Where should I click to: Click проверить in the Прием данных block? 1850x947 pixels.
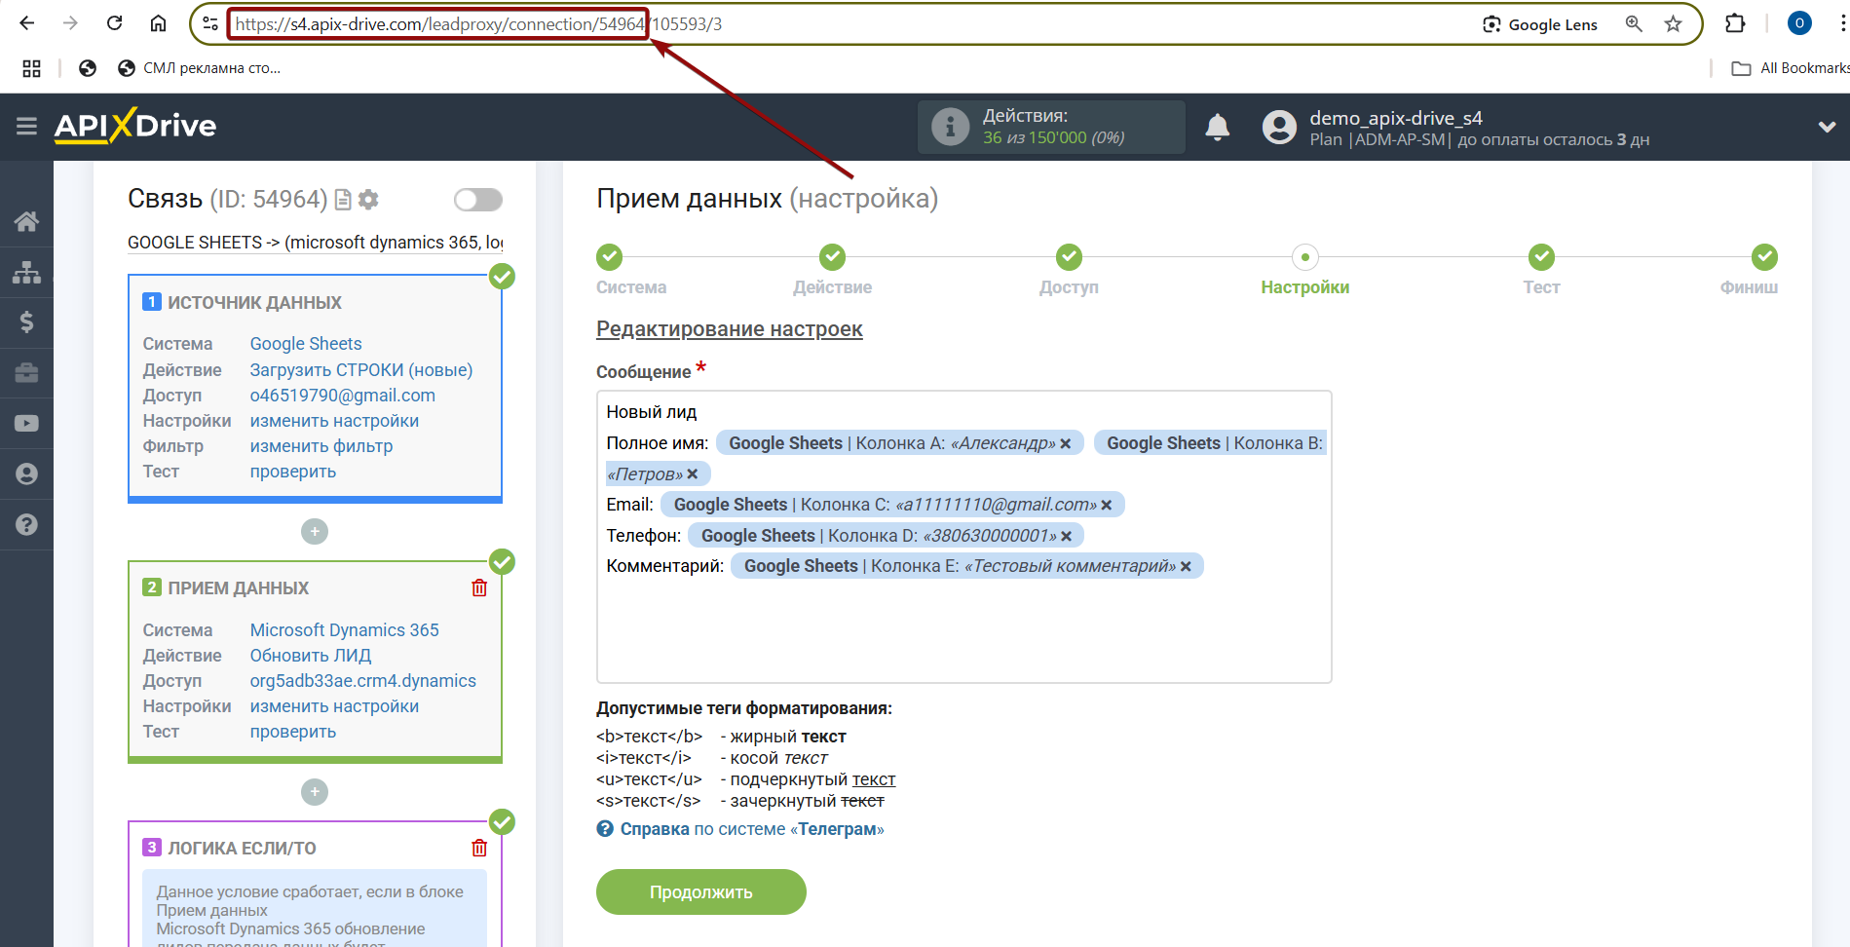(293, 732)
